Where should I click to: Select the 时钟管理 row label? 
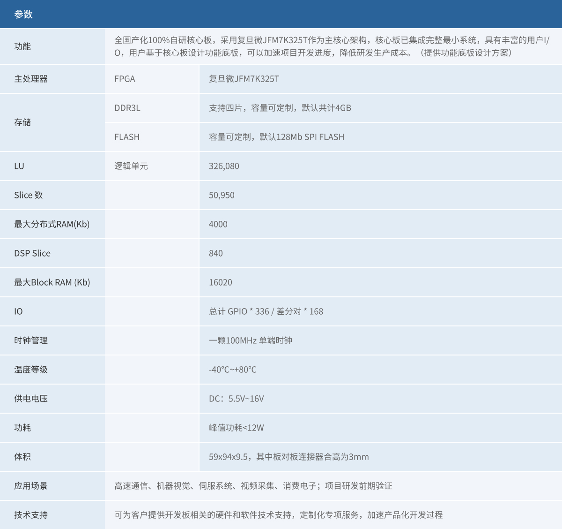(31, 340)
